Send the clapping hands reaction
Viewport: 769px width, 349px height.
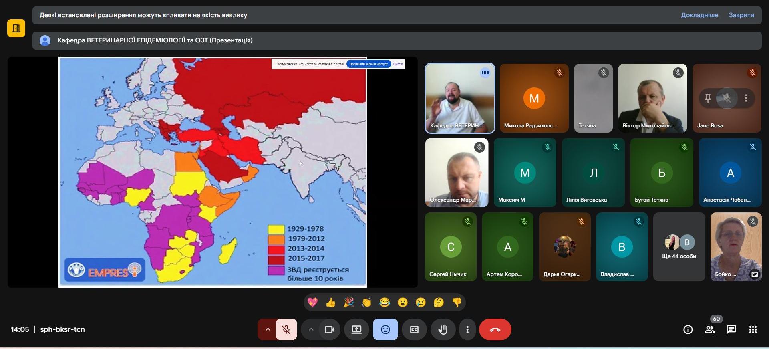click(x=366, y=302)
